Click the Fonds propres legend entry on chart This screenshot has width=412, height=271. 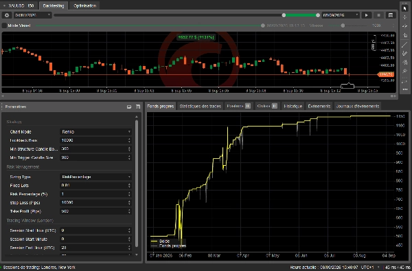(168, 246)
